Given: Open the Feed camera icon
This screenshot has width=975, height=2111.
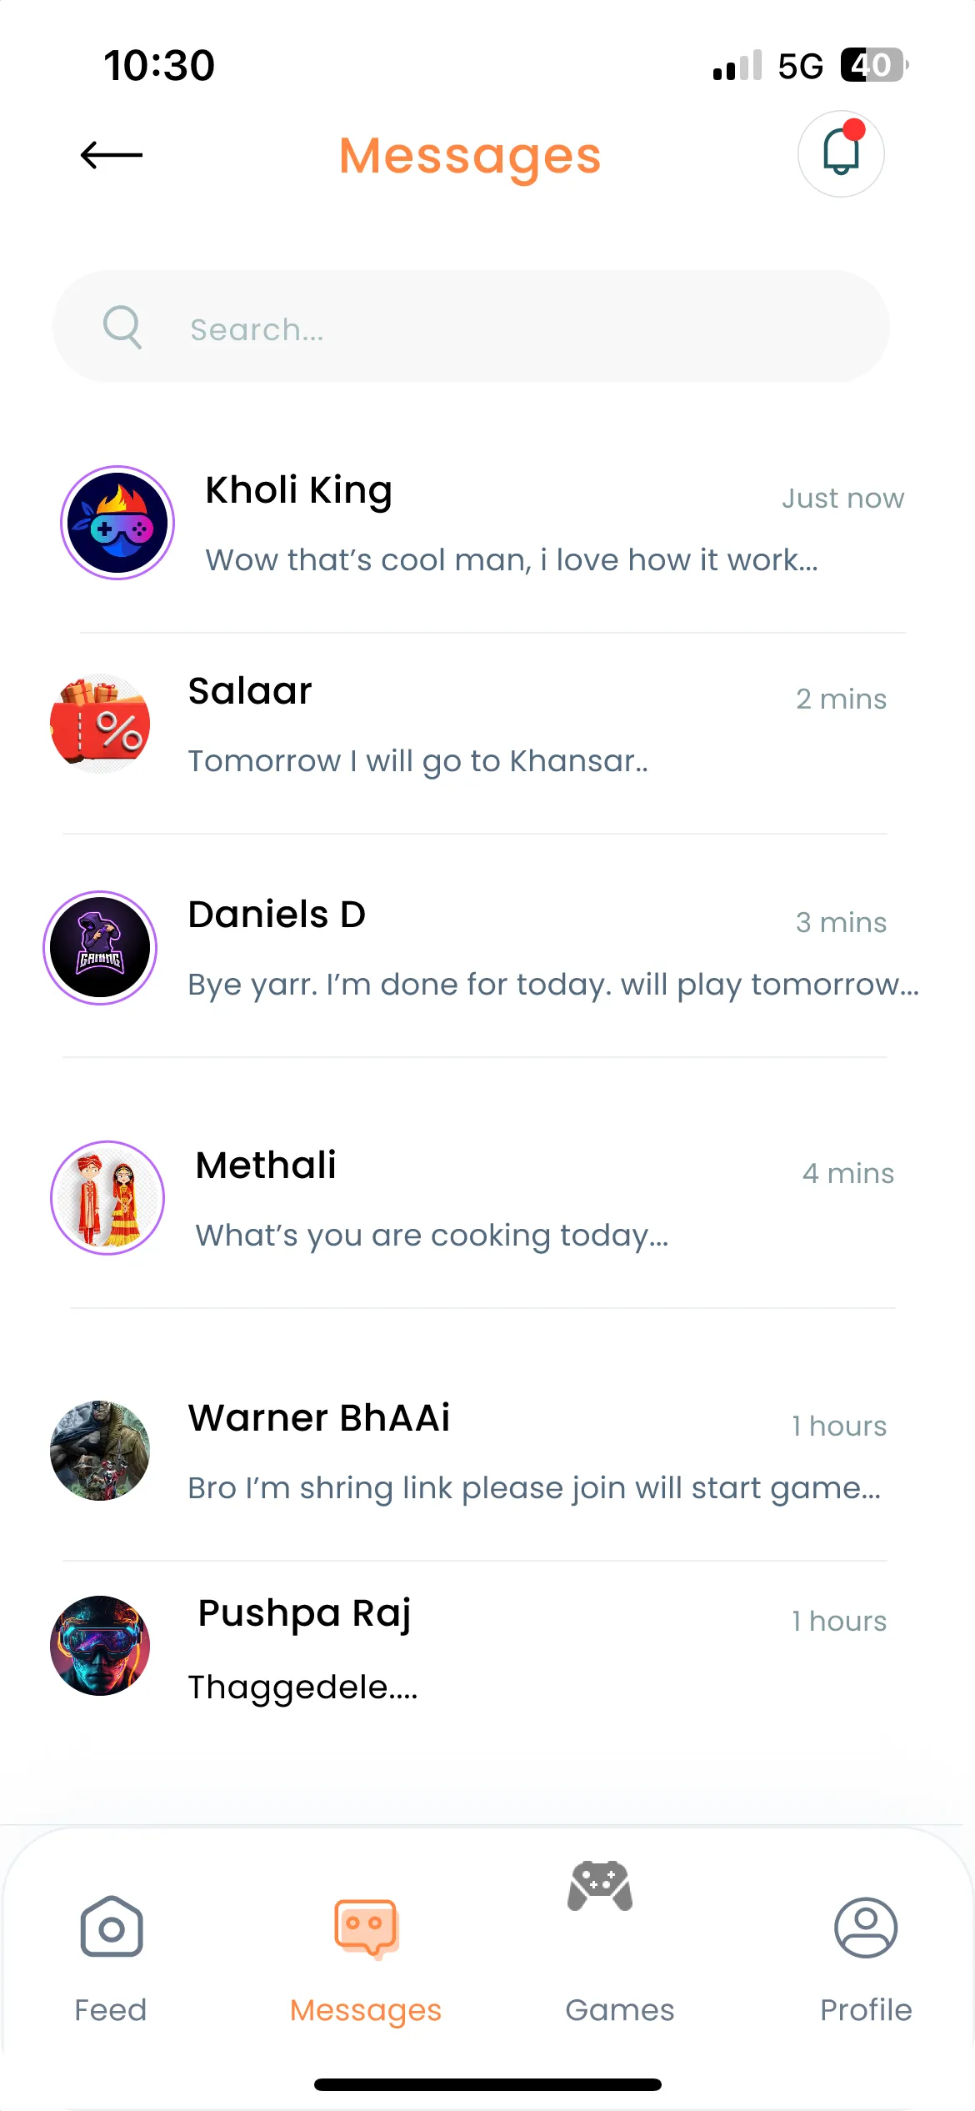Looking at the screenshot, I should tap(112, 1927).
